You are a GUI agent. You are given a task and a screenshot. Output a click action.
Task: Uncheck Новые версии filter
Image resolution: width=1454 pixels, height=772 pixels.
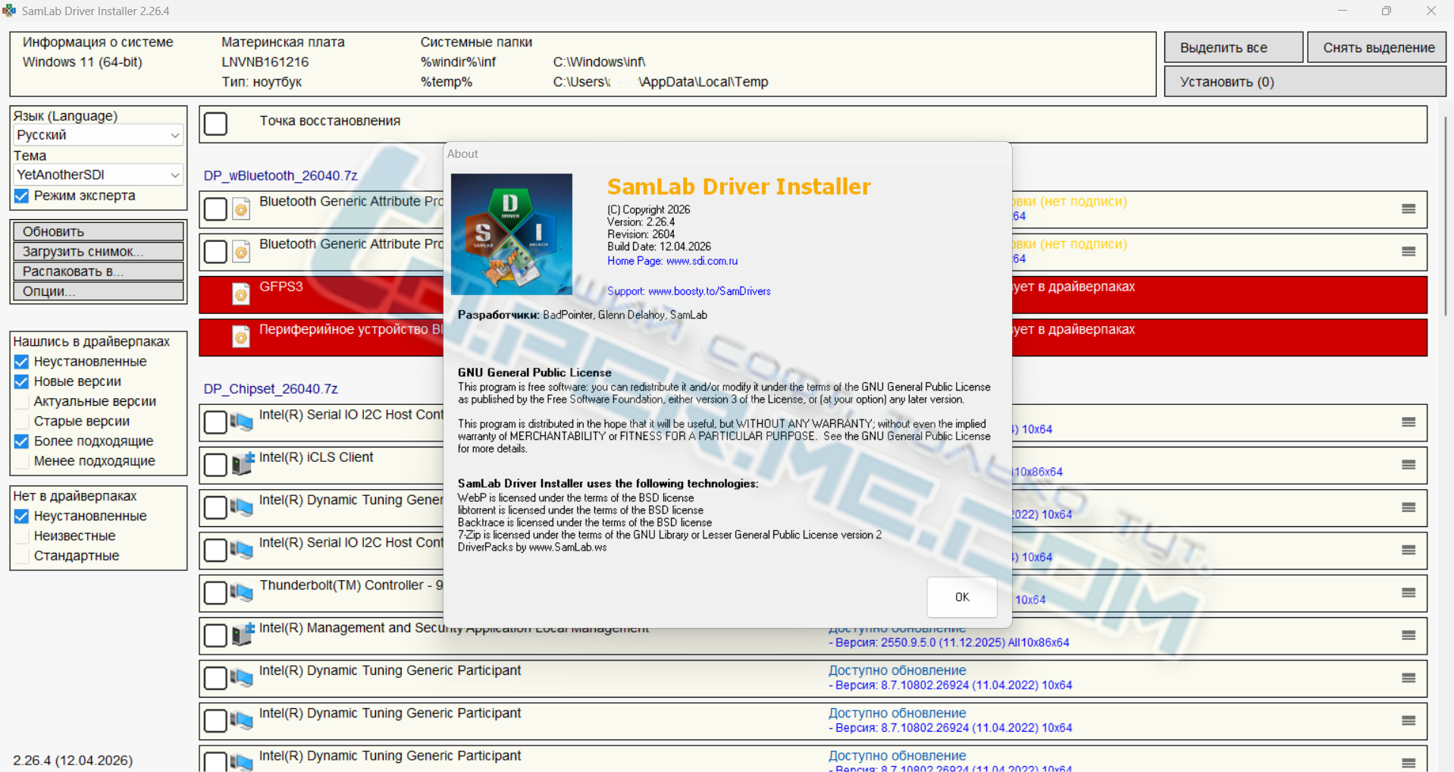coord(21,381)
